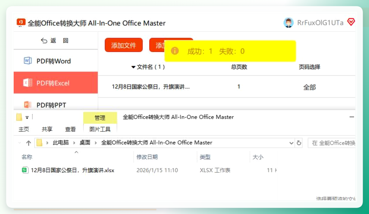Viewport: 369px width, 214px height.
Task: Click the username RrFuxOlG1UTa
Action: click(320, 22)
